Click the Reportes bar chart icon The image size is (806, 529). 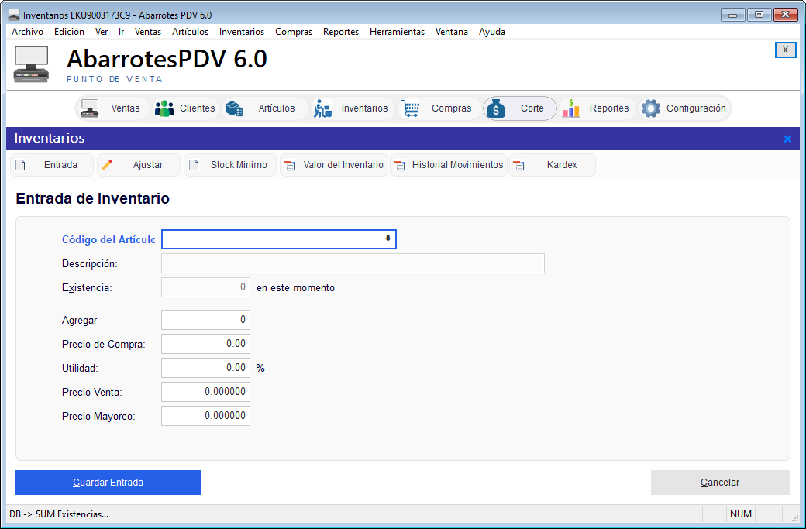(571, 108)
